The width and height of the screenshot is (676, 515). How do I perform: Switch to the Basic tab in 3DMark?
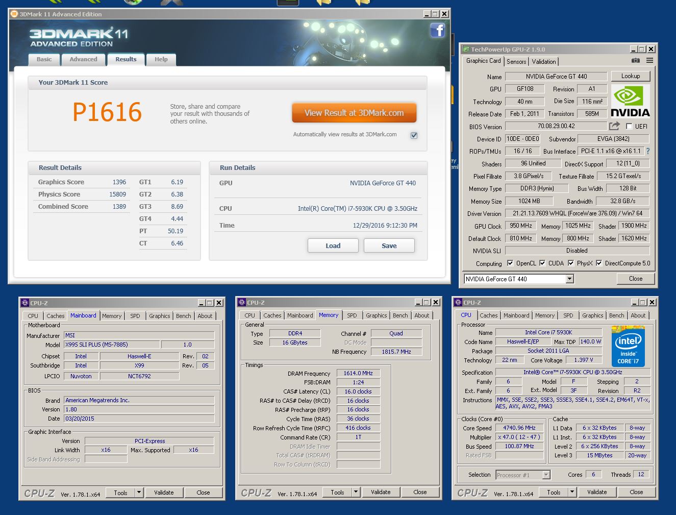44,60
